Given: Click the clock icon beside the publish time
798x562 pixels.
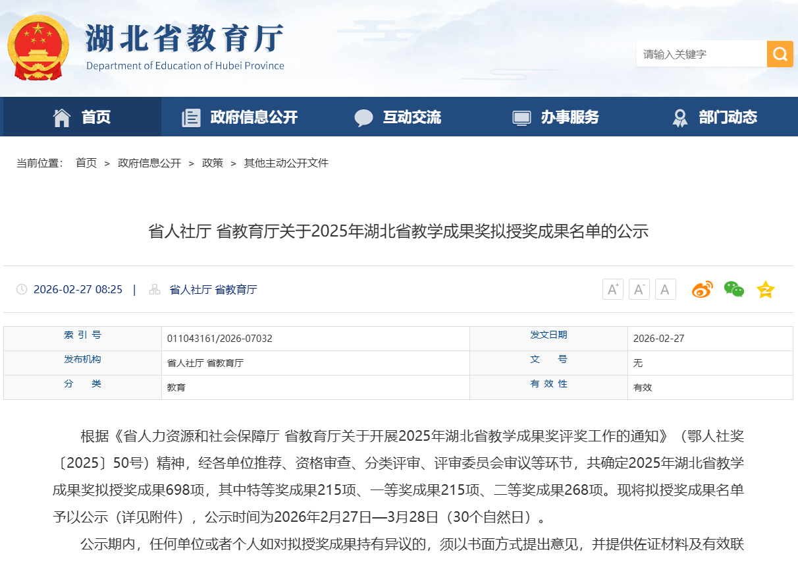Looking at the screenshot, I should coord(22,289).
